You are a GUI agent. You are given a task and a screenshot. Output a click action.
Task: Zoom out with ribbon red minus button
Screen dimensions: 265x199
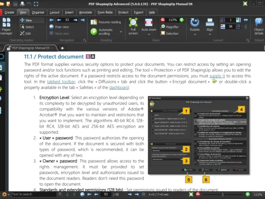[x=163, y=20]
